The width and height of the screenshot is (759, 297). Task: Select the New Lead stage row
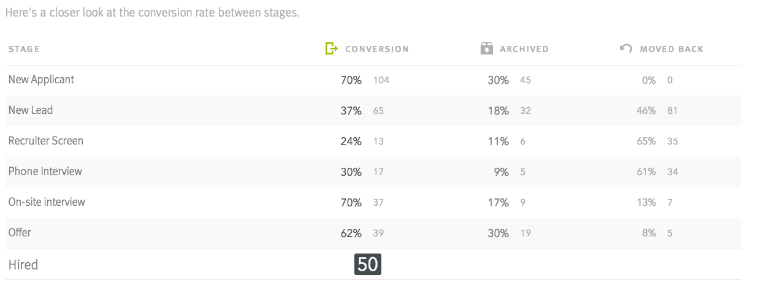click(x=373, y=111)
